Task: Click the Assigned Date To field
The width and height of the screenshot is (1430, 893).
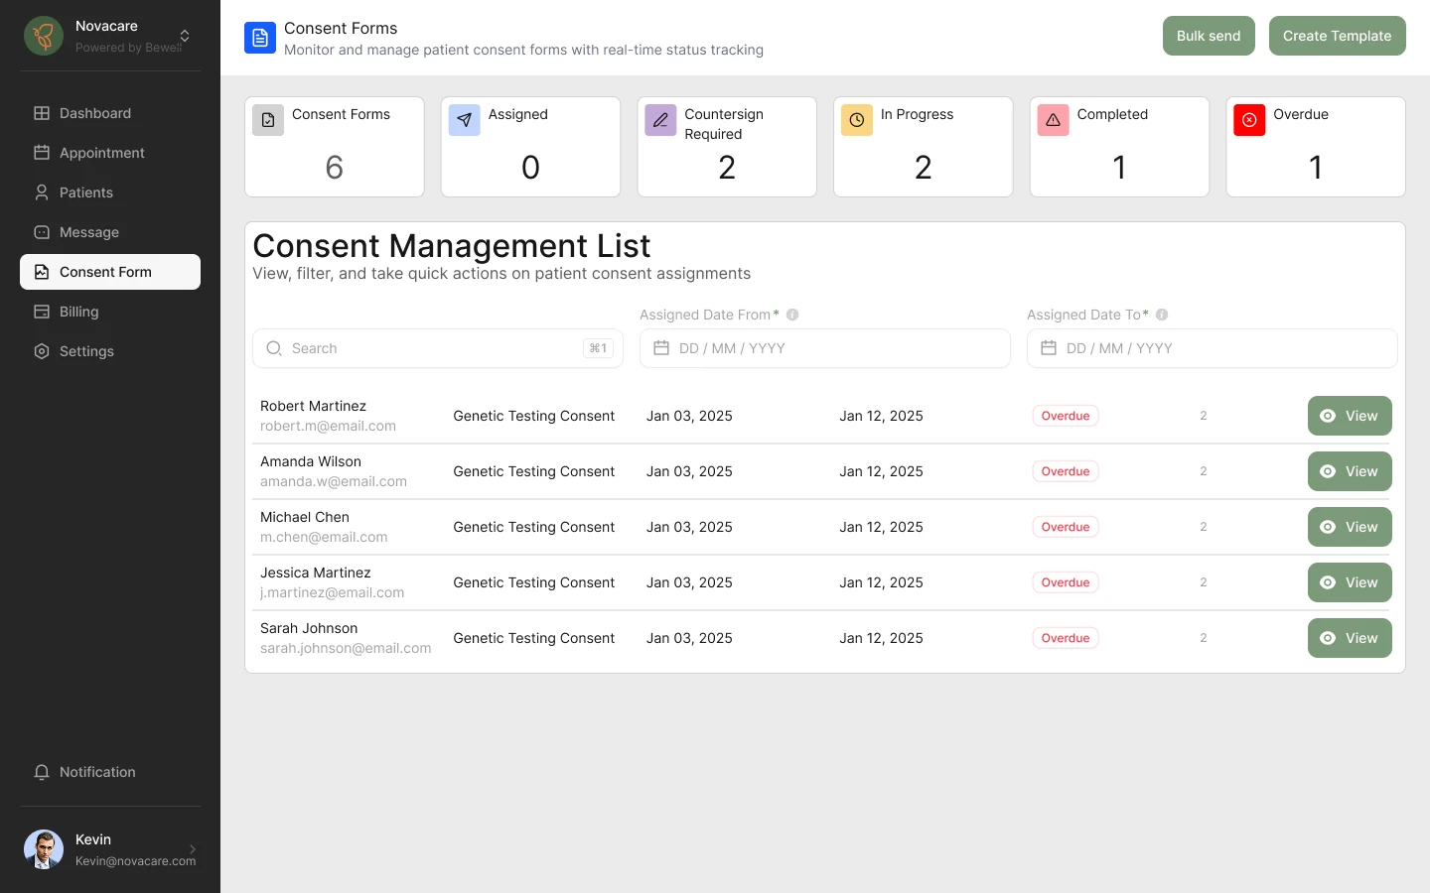Action: pos(1213,348)
